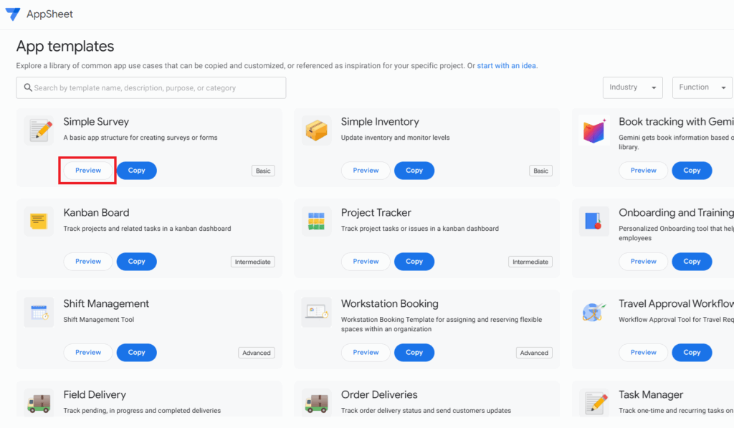734x428 pixels.
Task: Open the Industry filter dropdown
Action: point(632,87)
